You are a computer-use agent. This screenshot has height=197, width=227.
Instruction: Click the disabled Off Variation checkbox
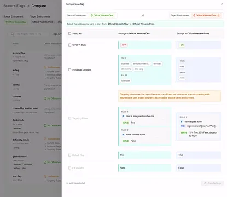(x=69, y=168)
